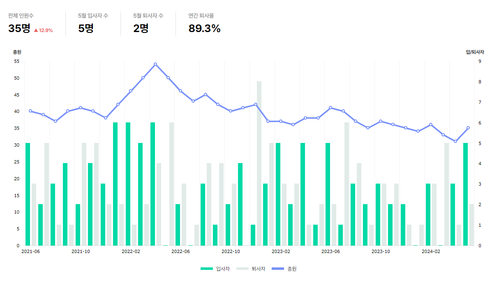Select the 전체 인원수 stat label
The image size is (499, 283).
[21, 16]
